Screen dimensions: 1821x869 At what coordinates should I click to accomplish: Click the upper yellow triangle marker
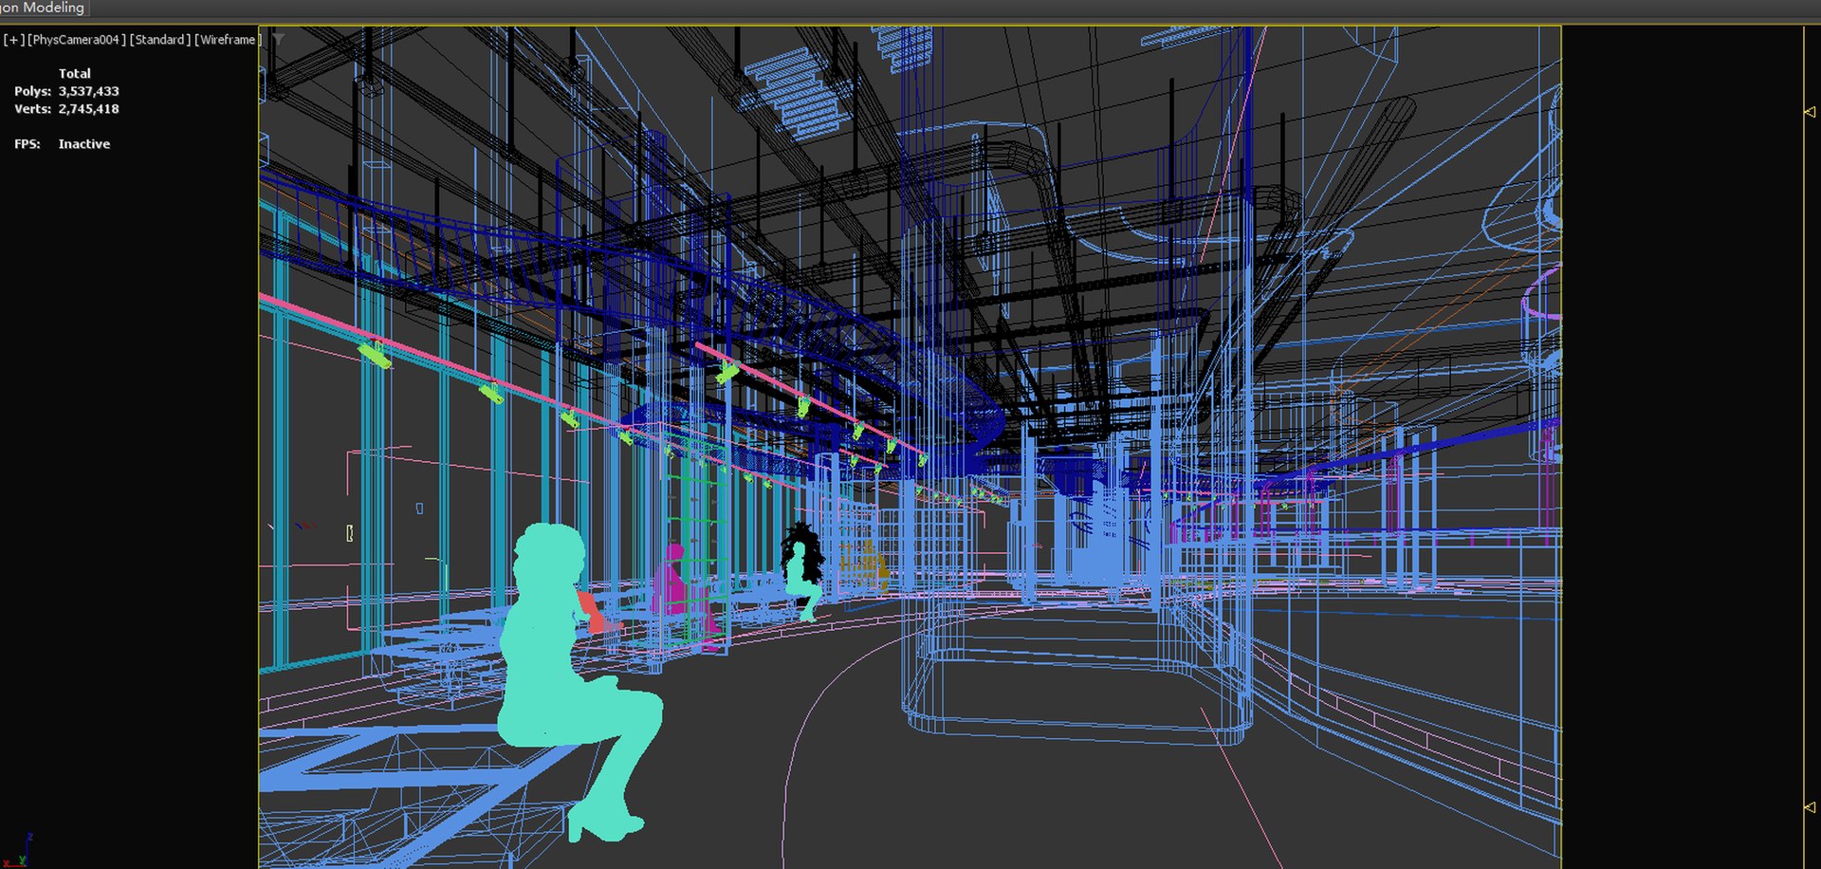coord(1809,112)
